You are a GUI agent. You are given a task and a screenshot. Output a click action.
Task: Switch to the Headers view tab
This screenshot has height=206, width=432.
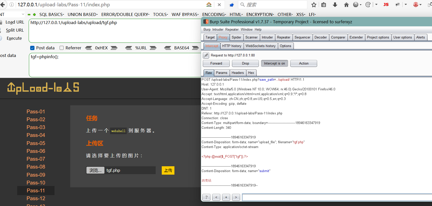(238, 73)
